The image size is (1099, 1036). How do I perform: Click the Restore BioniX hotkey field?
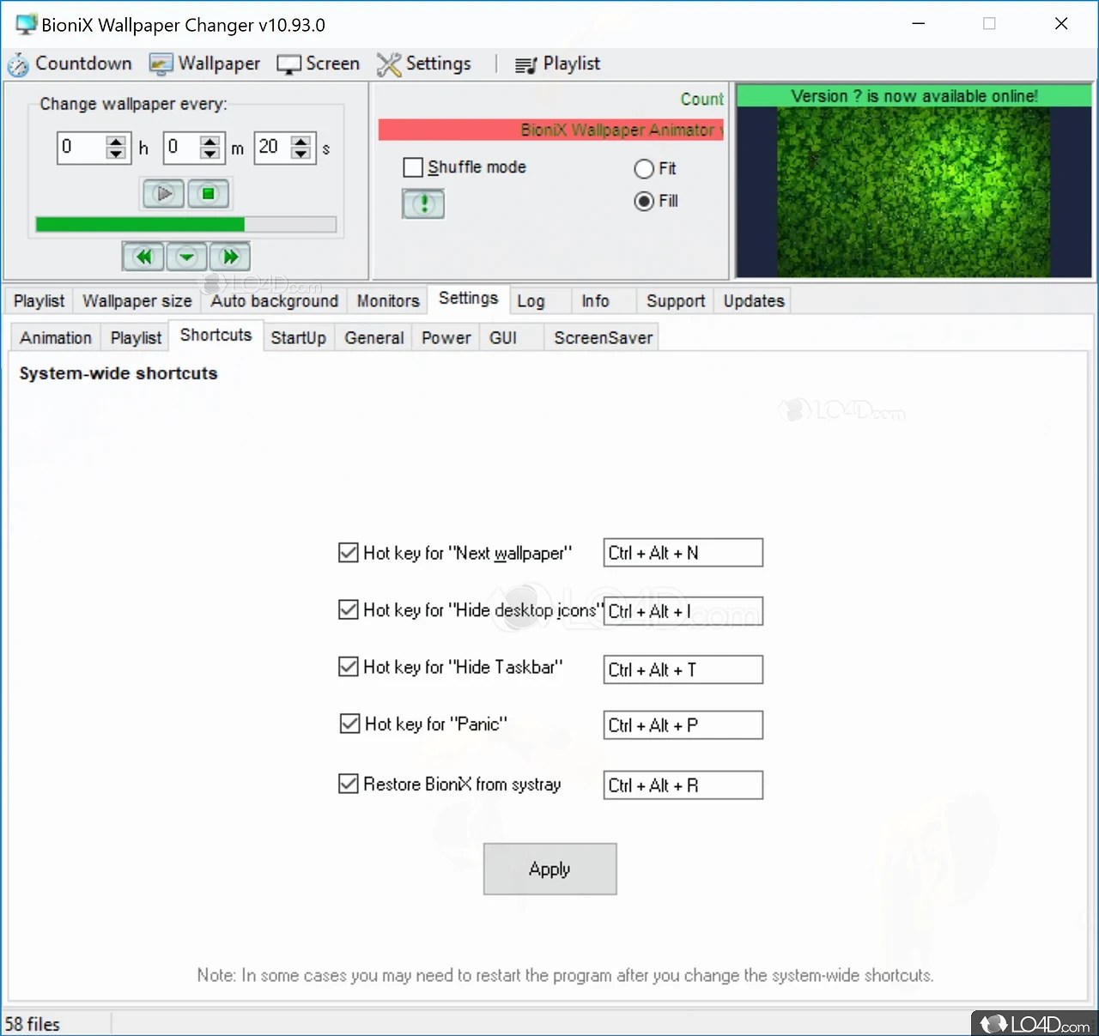click(683, 785)
